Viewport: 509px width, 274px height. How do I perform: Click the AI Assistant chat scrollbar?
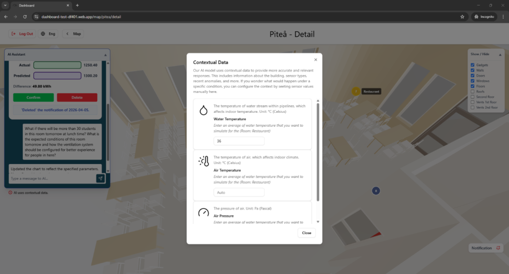(108, 131)
